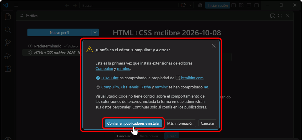The image size is (302, 140).
Task: Select the HTML+CSS mclibre profile row
Action: coord(52,52)
